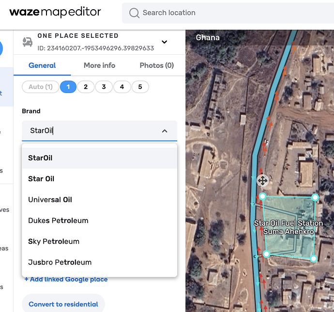Choose Sky Petroleum brand option

pos(100,241)
